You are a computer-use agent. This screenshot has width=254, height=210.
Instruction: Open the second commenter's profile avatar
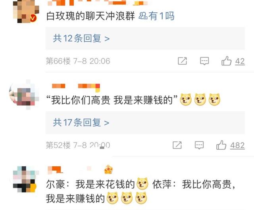24,94
